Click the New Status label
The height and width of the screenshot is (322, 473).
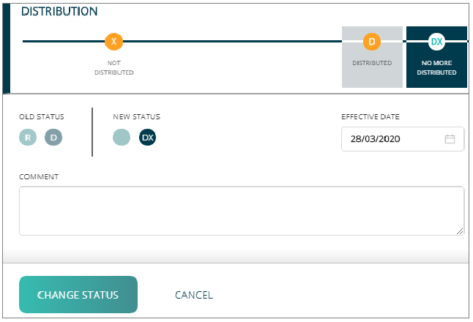click(x=136, y=116)
